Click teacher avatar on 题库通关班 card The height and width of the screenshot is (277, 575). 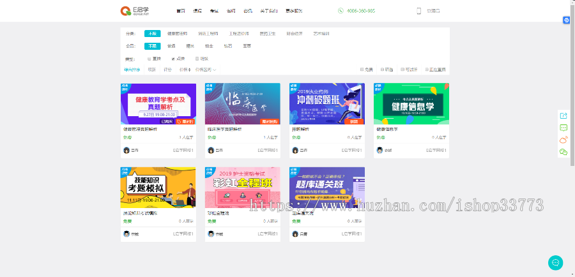[295, 234]
